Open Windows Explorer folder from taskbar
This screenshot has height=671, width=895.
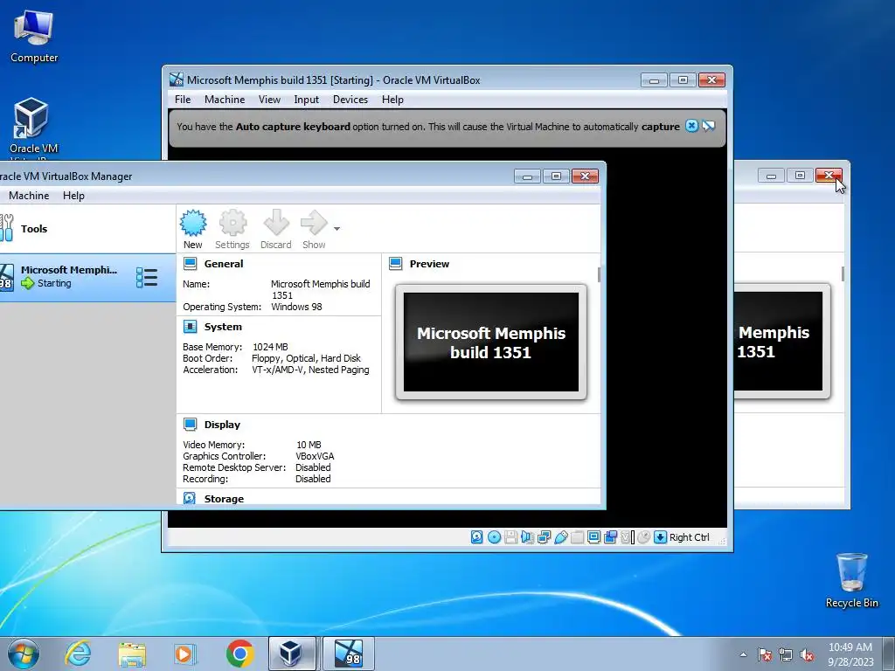pyautogui.click(x=132, y=654)
